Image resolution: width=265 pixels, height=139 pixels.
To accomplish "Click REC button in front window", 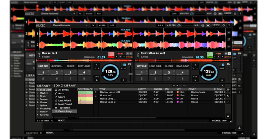I will pyautogui.click(x=112, y=25).
